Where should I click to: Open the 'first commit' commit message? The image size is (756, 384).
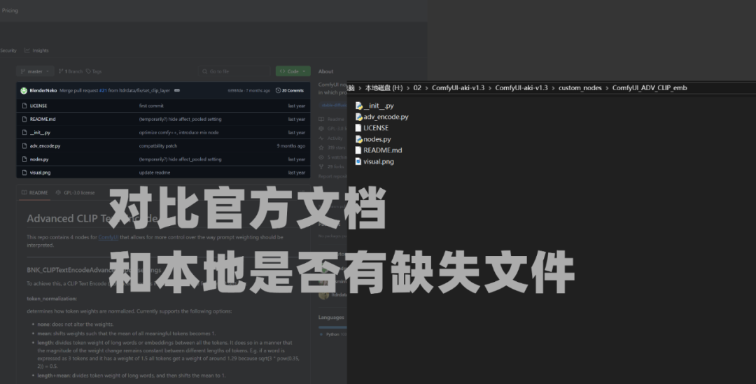151,106
